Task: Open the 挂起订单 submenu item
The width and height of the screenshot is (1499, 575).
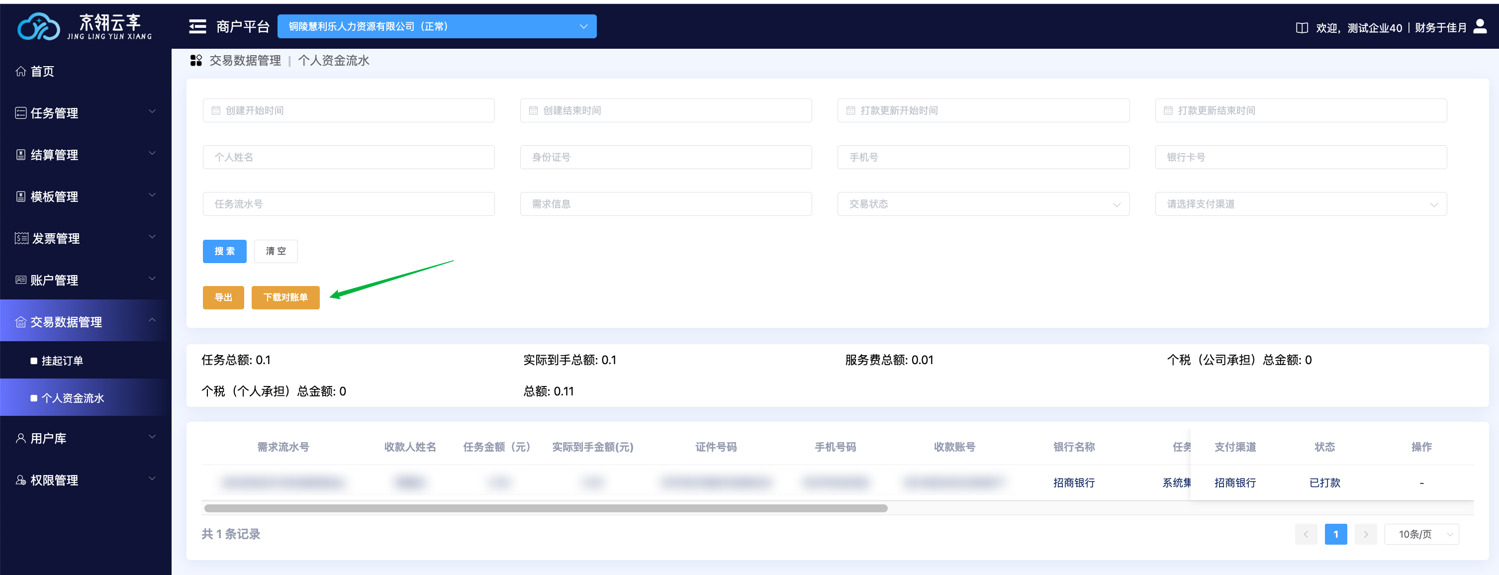Action: pos(62,361)
